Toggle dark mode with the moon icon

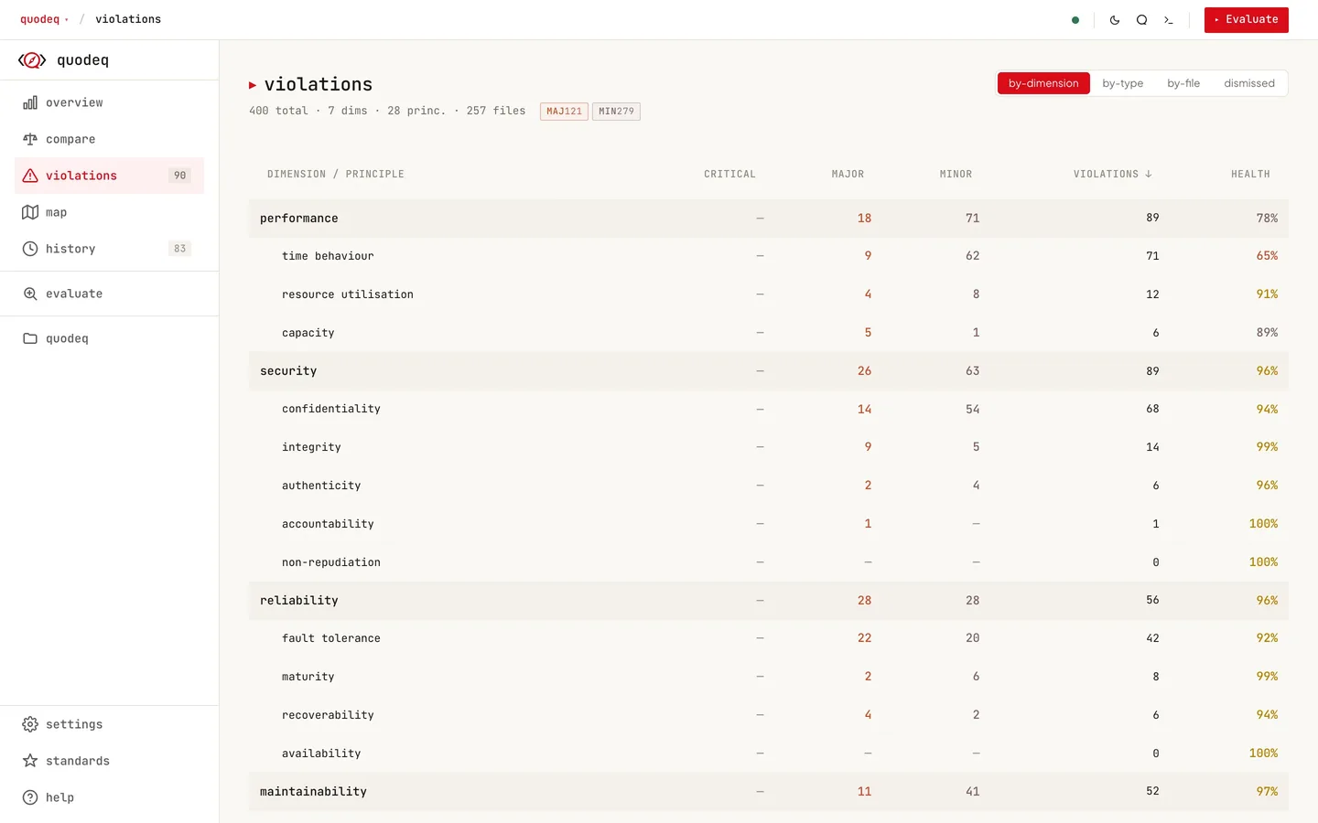pyautogui.click(x=1115, y=20)
